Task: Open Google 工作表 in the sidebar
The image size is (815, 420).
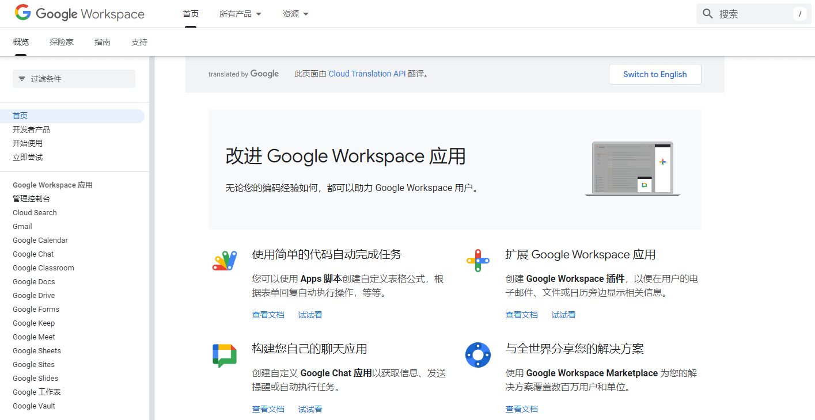Action: pyautogui.click(x=37, y=392)
